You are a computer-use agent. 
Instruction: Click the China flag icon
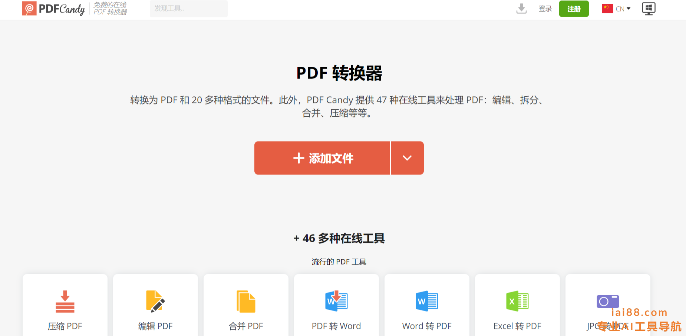pyautogui.click(x=607, y=9)
